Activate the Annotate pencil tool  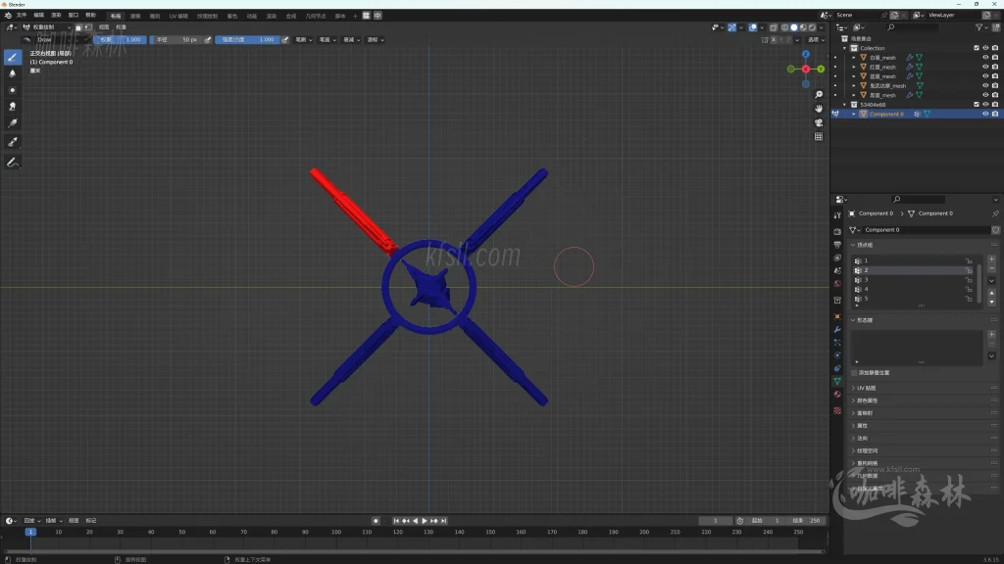point(13,162)
